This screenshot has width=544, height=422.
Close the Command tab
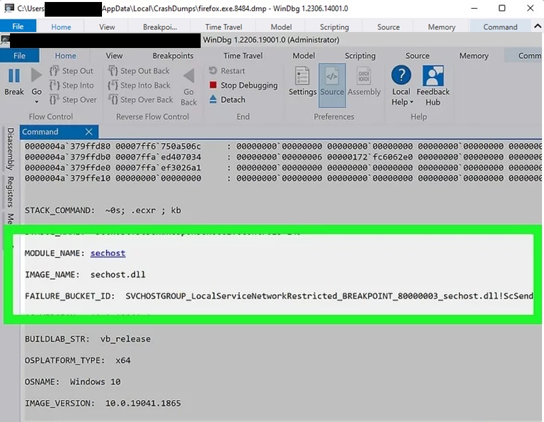click(89, 132)
